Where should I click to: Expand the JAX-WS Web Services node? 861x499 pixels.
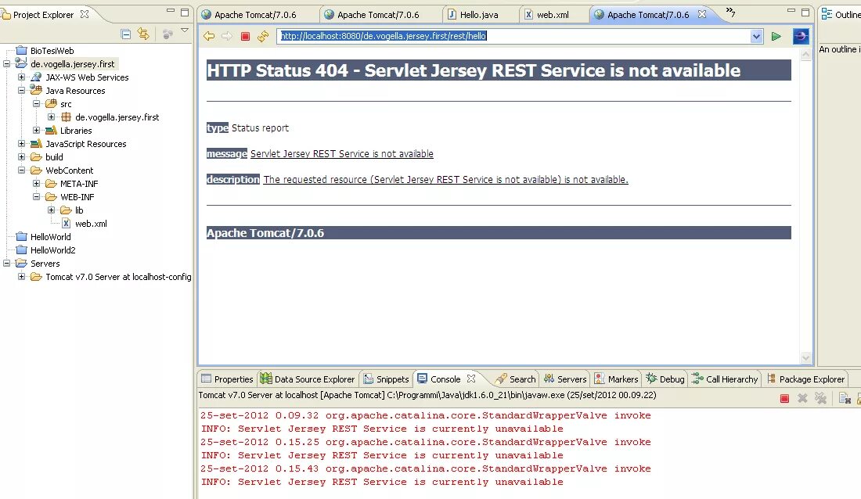tap(21, 77)
